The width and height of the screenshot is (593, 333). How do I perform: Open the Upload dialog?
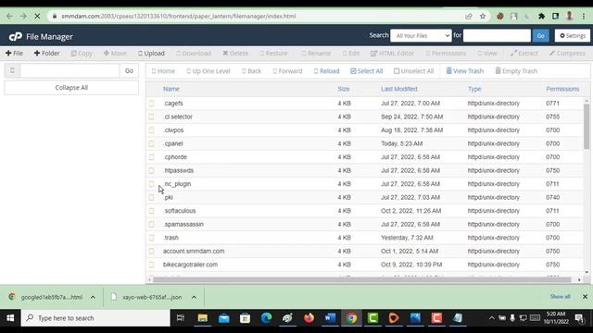151,54
